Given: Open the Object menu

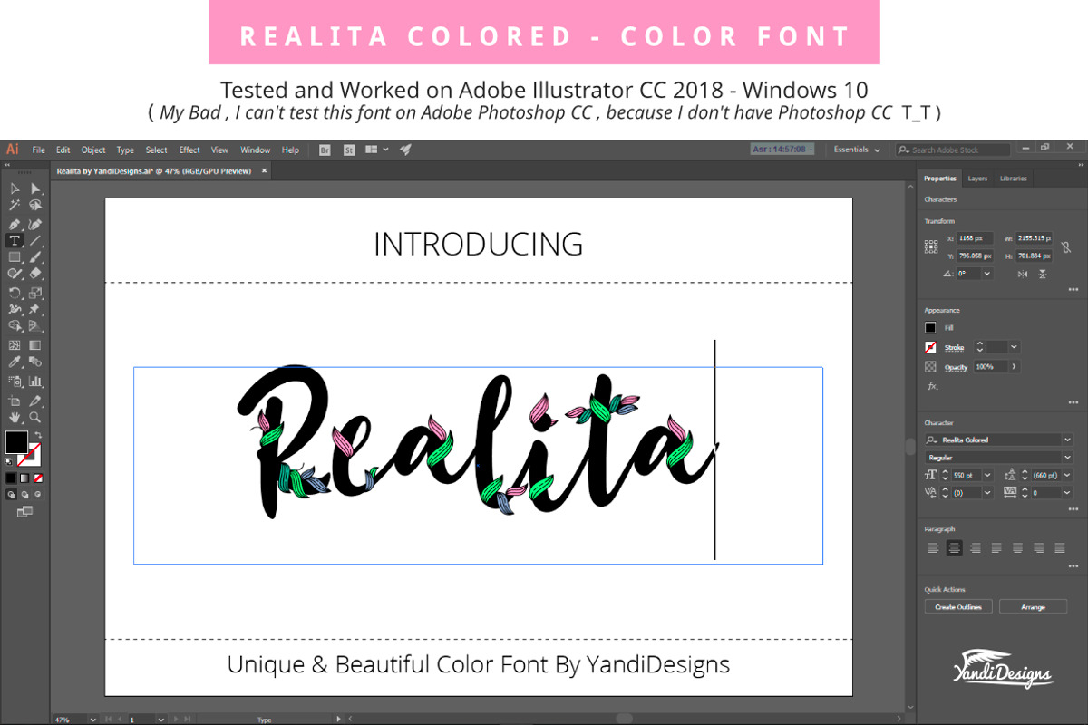Looking at the screenshot, I should pos(93,150).
